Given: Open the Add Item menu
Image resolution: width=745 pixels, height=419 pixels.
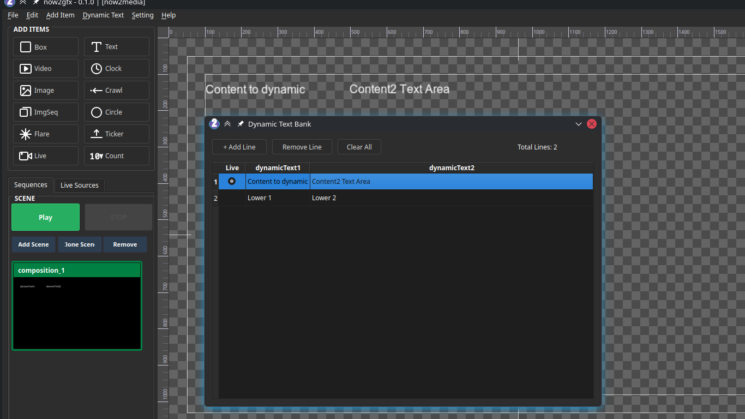Looking at the screenshot, I should tap(60, 15).
